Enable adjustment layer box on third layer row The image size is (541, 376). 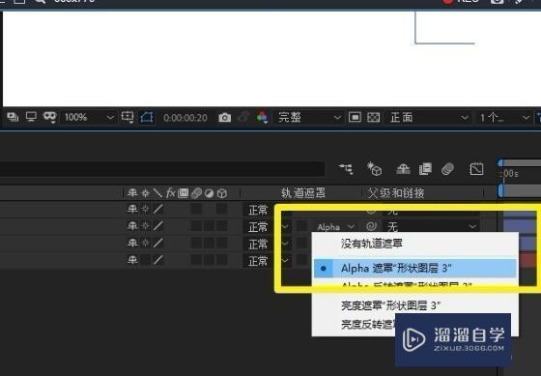[x=209, y=243]
